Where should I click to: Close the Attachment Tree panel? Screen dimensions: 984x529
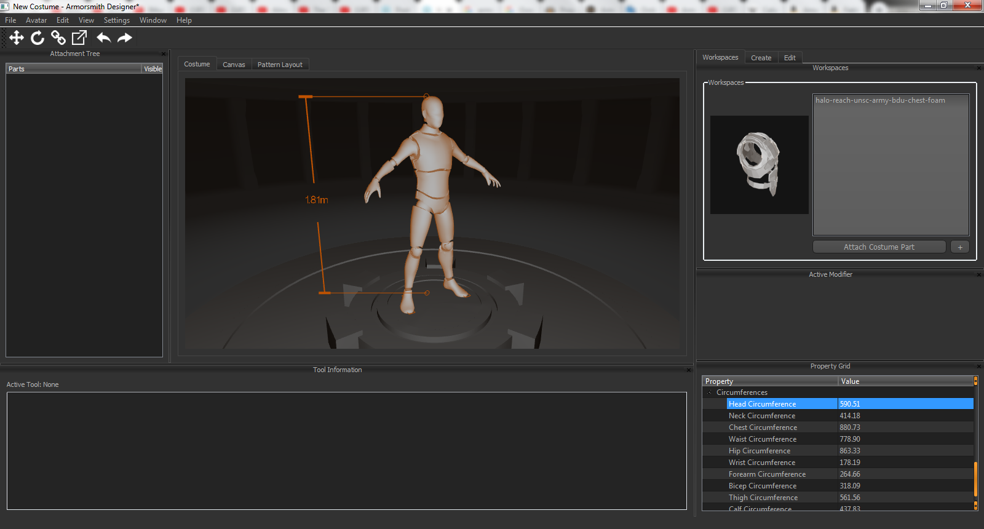[x=164, y=54]
